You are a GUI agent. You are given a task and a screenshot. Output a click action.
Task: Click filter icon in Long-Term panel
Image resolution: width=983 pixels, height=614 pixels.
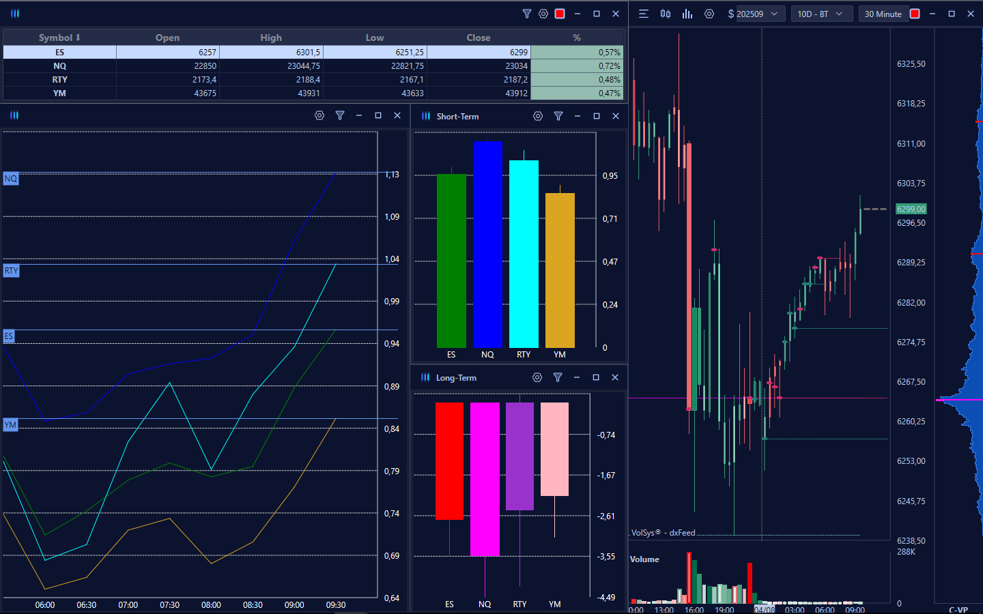click(x=558, y=377)
